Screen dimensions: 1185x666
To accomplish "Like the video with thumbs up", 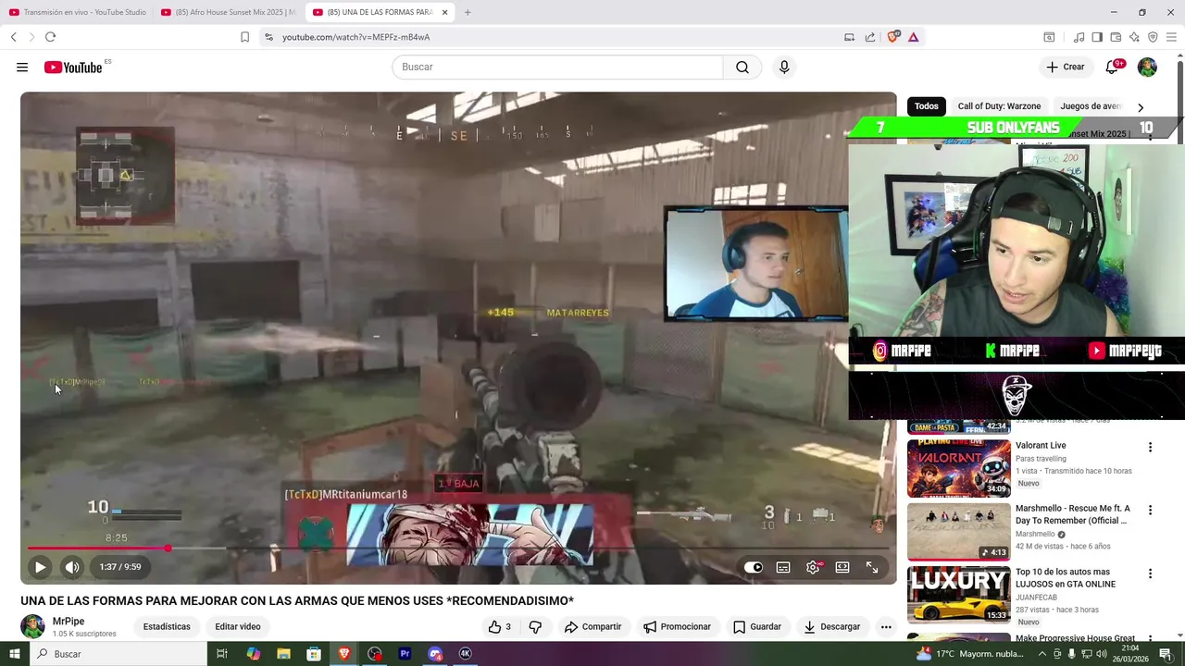I will tap(500, 626).
